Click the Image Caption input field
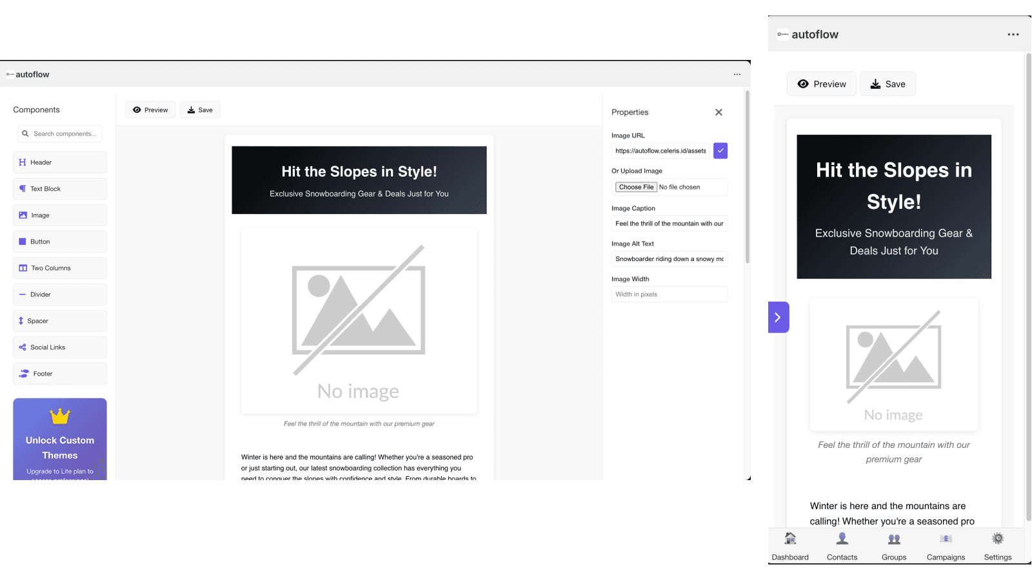1032x580 pixels. click(x=669, y=223)
